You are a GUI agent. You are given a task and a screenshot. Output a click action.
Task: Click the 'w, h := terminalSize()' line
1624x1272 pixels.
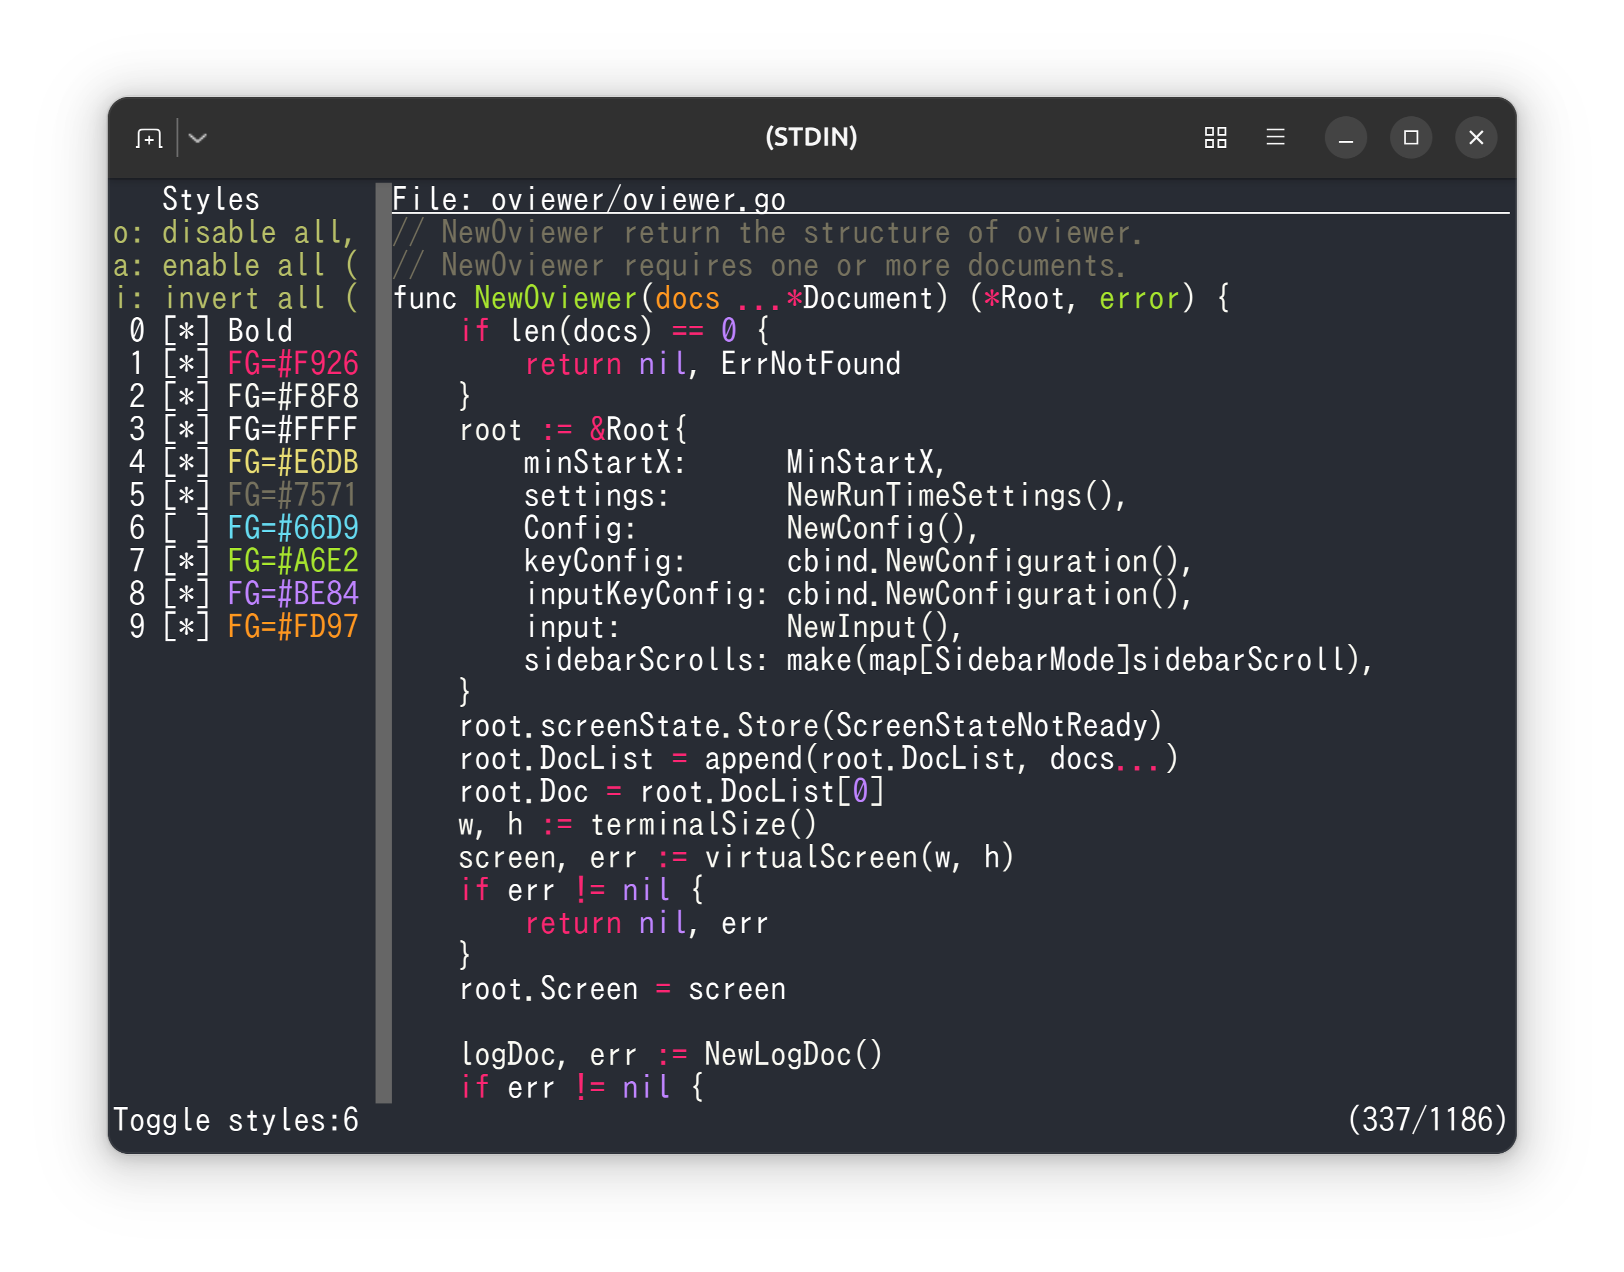(638, 824)
